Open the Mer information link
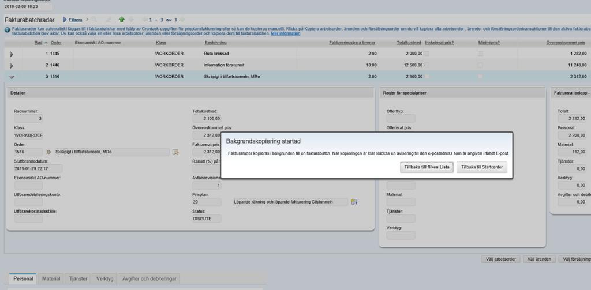591x290 pixels. [286, 33]
